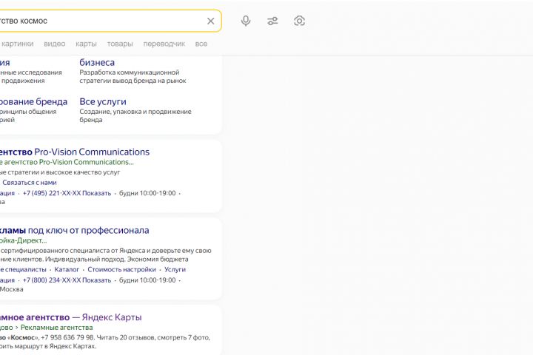Screen dimensions: 533x355
Task: Clear the search query with the X icon
Action: 210,21
